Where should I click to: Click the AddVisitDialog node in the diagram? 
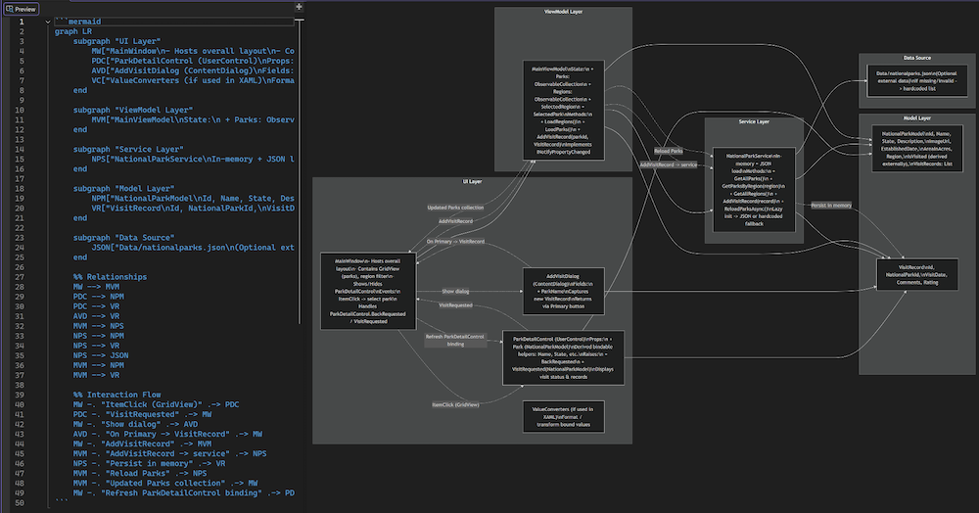(x=563, y=291)
